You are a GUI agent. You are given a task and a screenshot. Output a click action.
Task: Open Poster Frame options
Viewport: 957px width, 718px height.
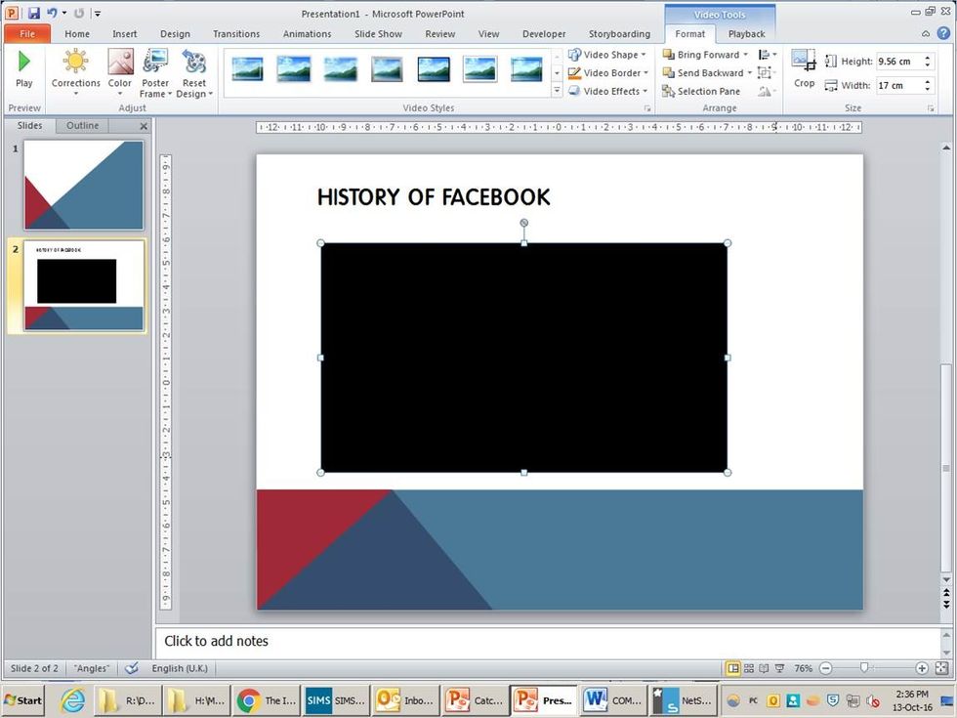pyautogui.click(x=155, y=72)
